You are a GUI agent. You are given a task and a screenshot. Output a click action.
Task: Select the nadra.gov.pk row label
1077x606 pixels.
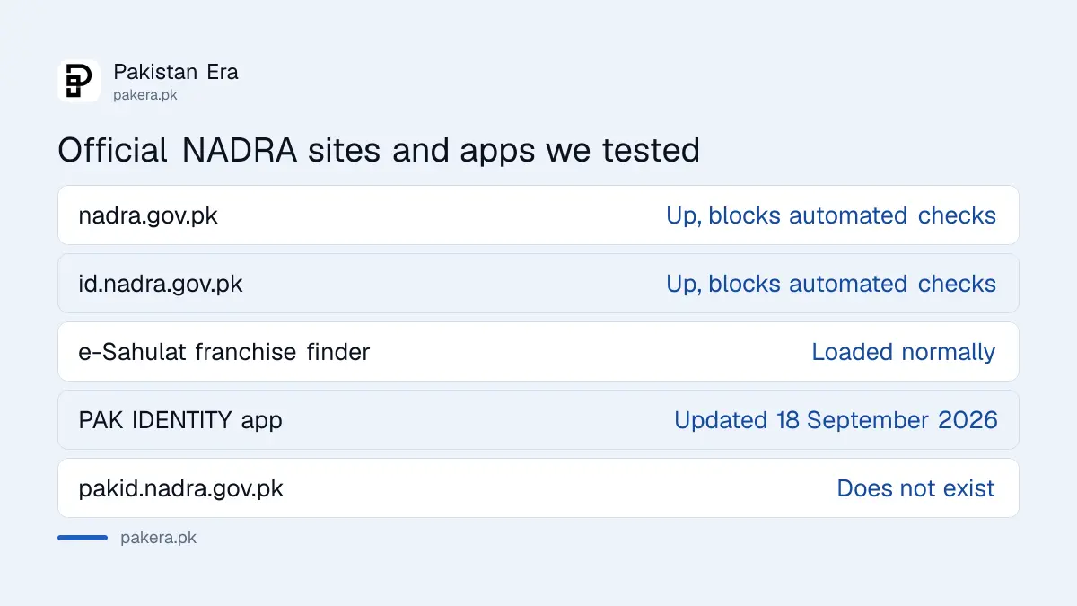pos(148,215)
